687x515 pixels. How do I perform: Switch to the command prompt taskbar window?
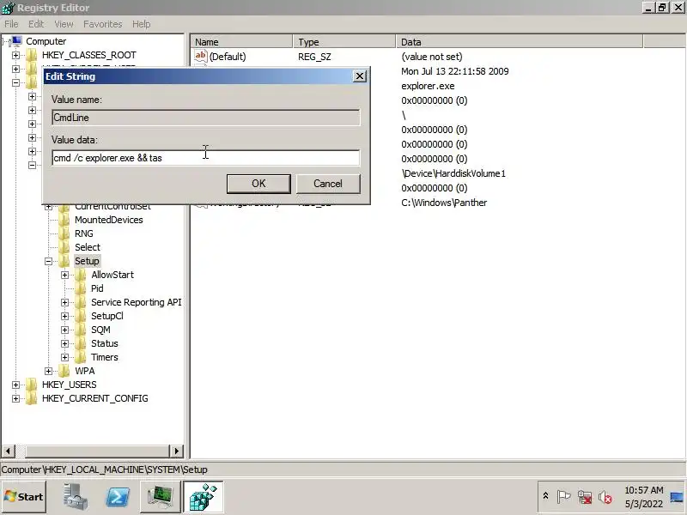161,497
